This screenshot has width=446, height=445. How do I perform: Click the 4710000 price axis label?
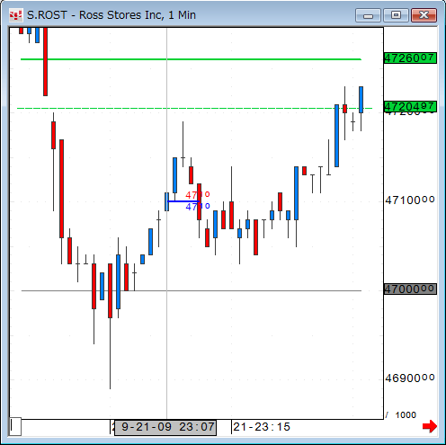(x=410, y=200)
